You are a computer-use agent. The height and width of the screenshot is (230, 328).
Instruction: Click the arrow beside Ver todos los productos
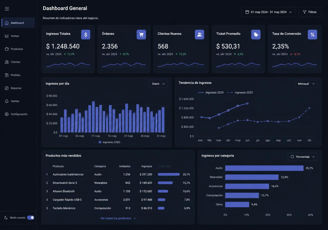coord(135,218)
